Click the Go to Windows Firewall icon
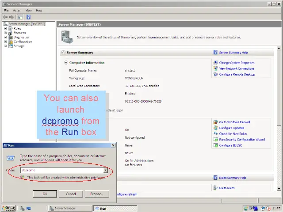 point(215,122)
